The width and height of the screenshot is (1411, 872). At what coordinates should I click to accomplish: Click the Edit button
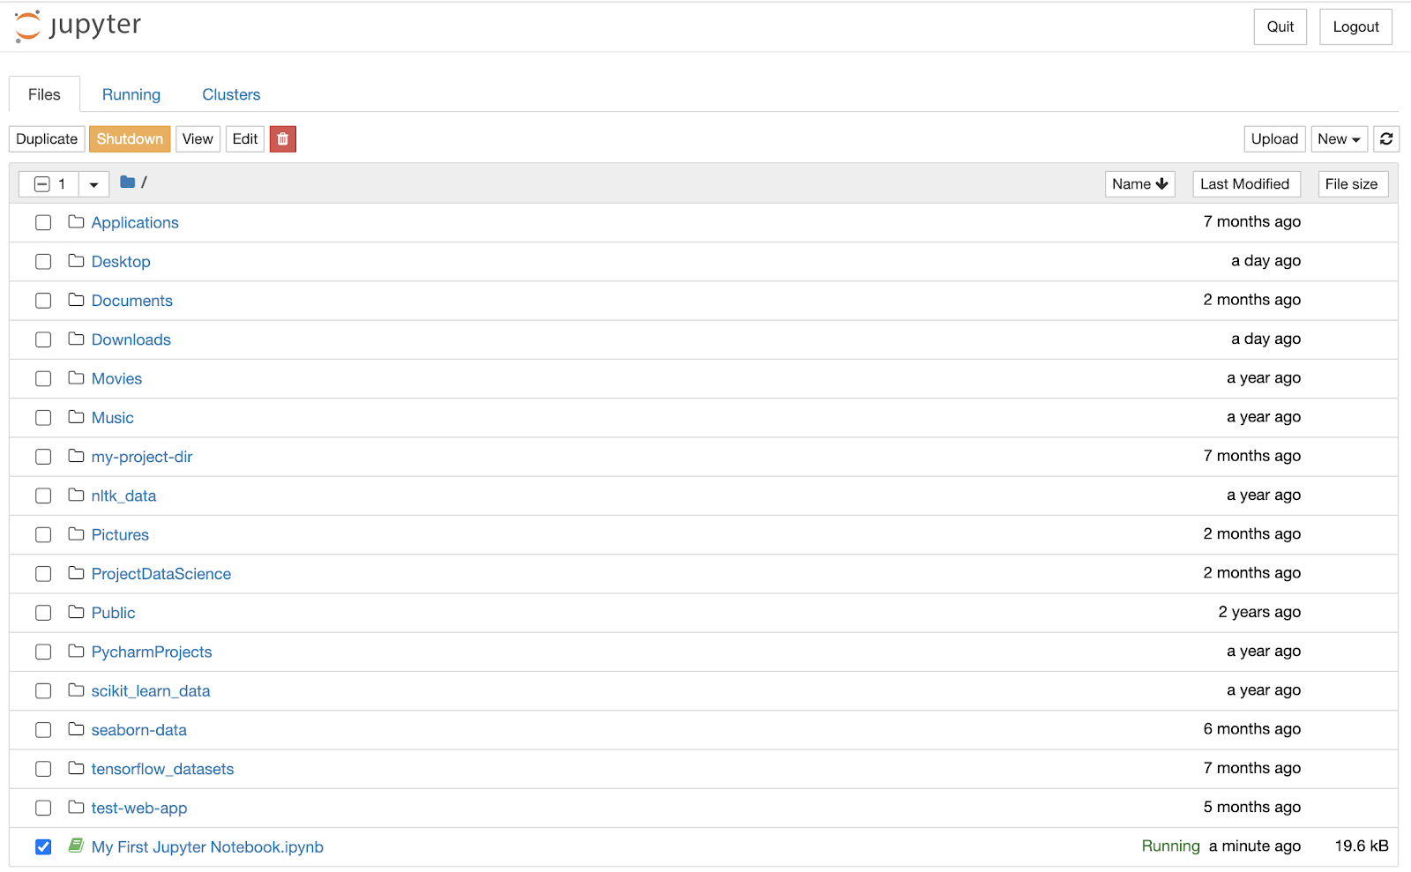click(245, 139)
